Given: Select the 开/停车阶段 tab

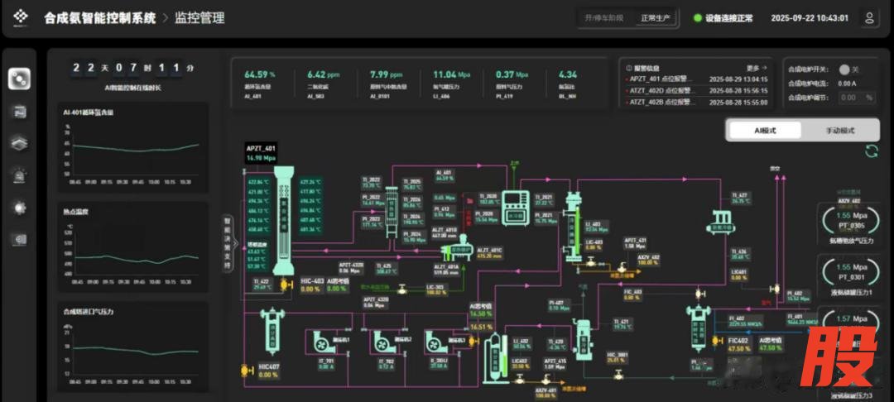Looking at the screenshot, I should (x=605, y=17).
